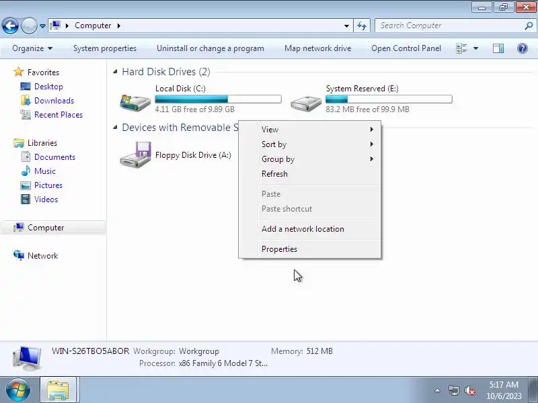Click the WIN-S26TBO5ABOR computer name
The width and height of the screenshot is (538, 403).
tap(91, 351)
